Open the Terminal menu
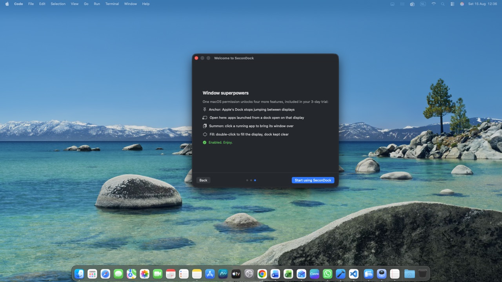 112,4
